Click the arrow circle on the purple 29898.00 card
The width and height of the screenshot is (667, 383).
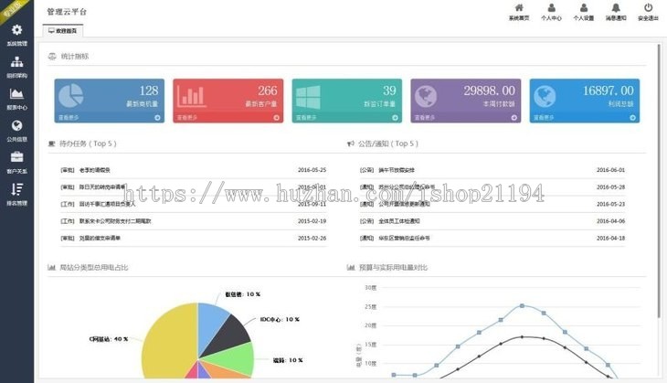[x=513, y=118]
